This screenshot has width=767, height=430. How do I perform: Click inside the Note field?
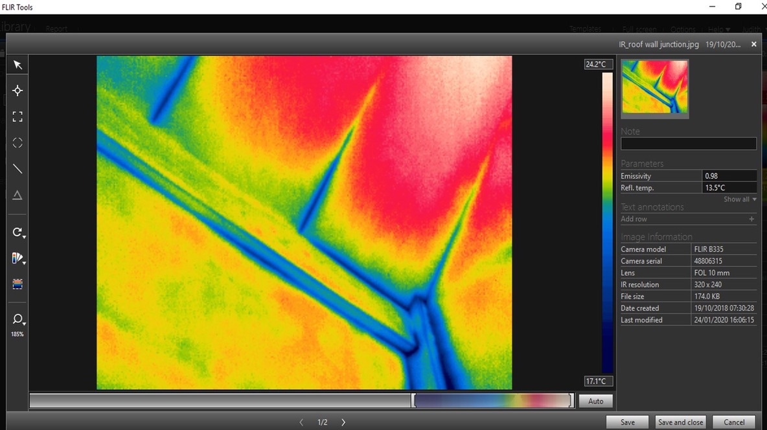(688, 143)
